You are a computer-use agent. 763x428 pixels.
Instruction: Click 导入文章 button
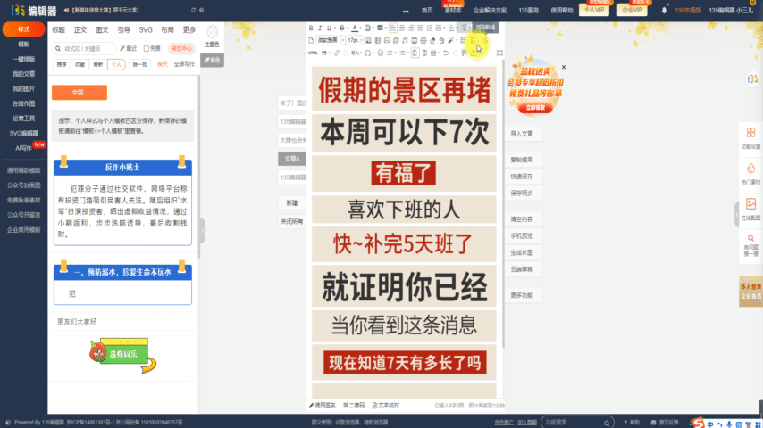coord(522,134)
